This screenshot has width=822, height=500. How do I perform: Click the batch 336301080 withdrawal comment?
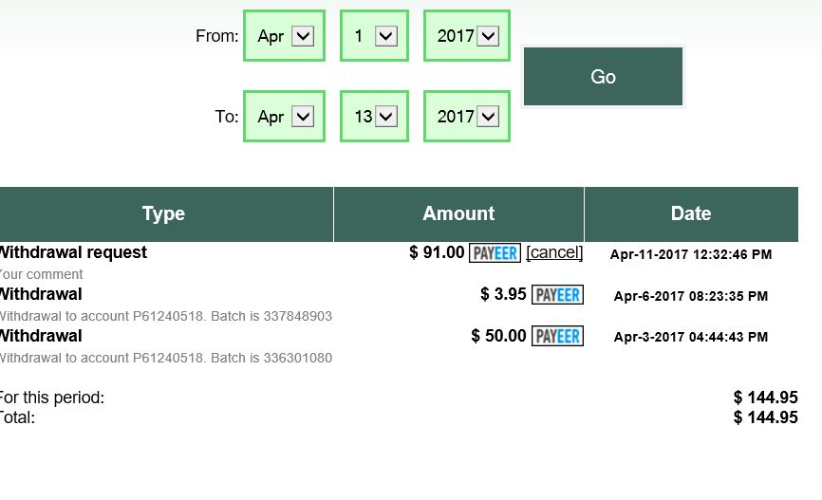coord(165,358)
